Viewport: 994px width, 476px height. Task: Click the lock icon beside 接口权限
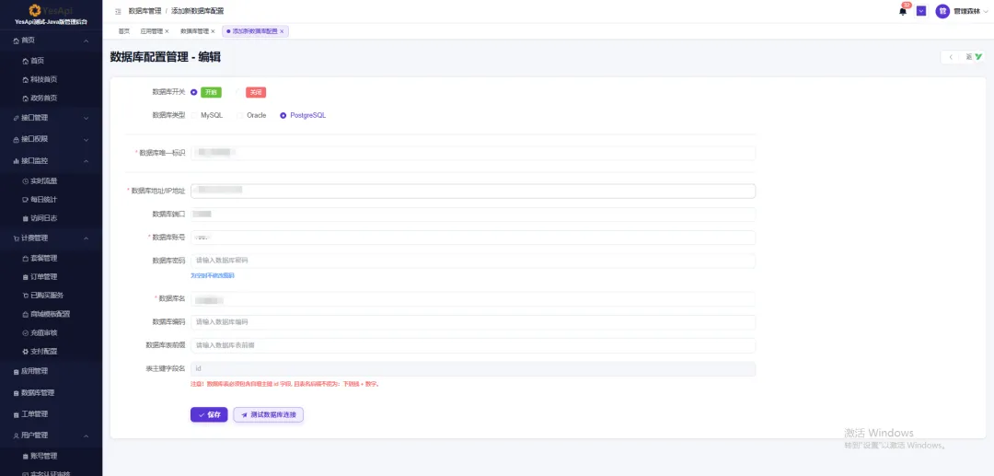point(16,139)
